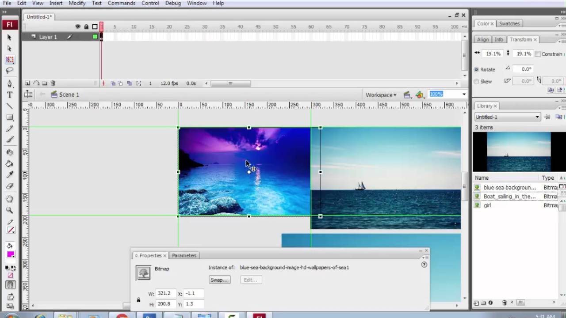
Task: Select the Free Transform tool
Action: pos(10,60)
